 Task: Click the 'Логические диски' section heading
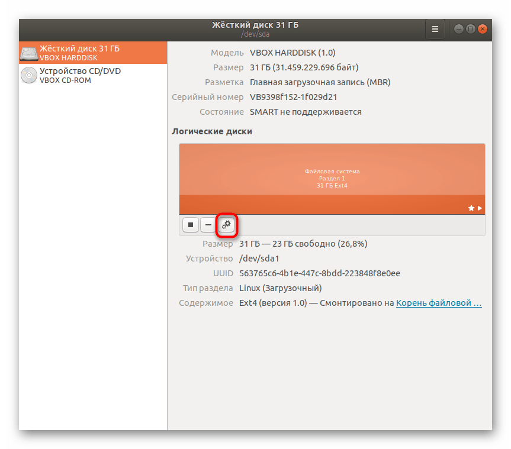coord(211,131)
